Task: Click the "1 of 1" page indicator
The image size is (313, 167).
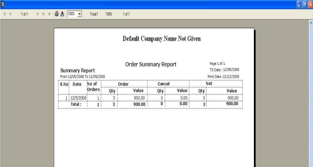Action: click(24, 14)
